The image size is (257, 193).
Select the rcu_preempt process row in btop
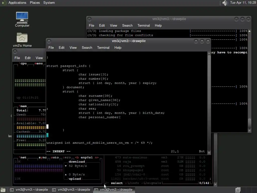[x=159, y=166]
